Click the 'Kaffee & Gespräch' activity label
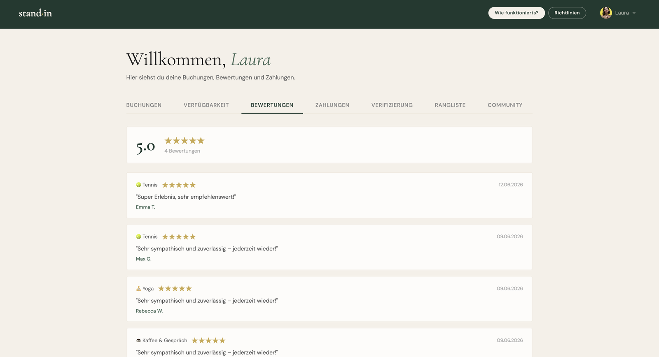 click(x=165, y=341)
